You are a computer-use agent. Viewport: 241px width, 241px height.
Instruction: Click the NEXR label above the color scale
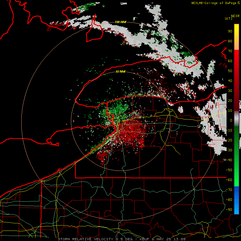235,16
